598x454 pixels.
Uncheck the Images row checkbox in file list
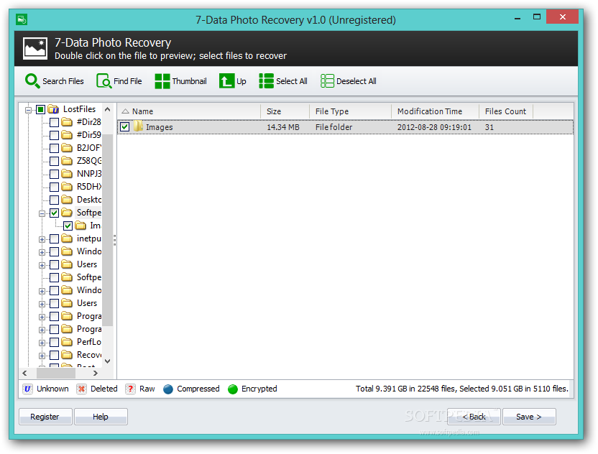coord(125,127)
